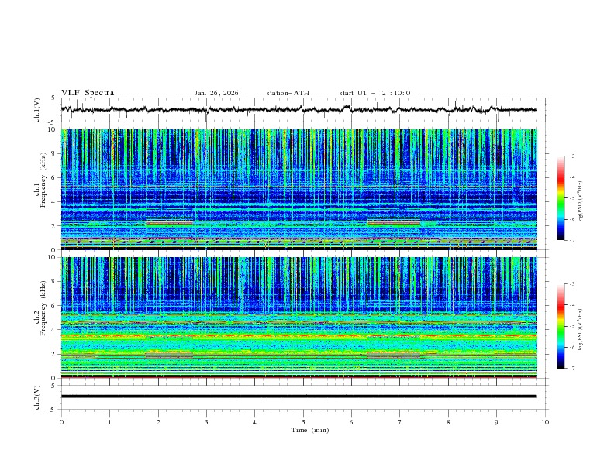Click the VLF Spectra title text
614x474 pixels.
(88, 93)
